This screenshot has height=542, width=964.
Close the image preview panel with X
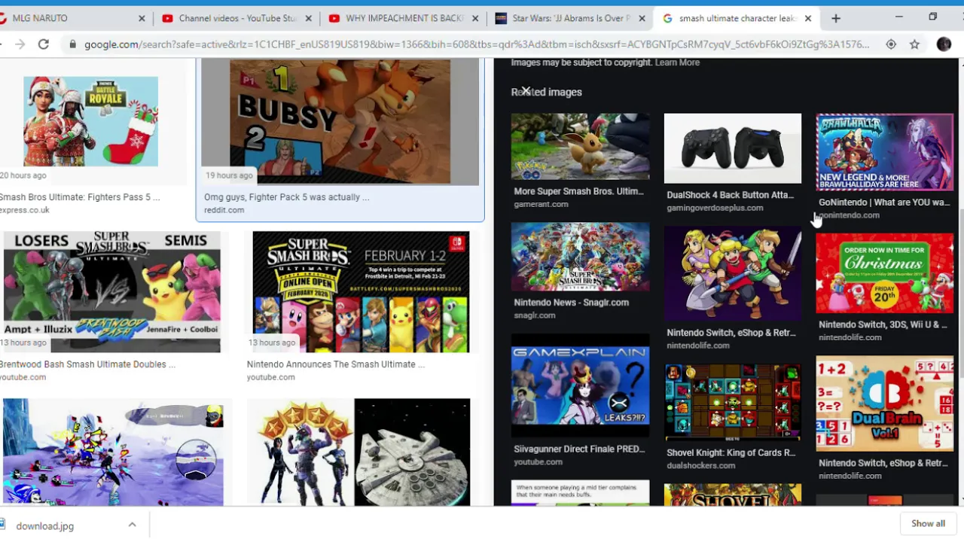526,90
